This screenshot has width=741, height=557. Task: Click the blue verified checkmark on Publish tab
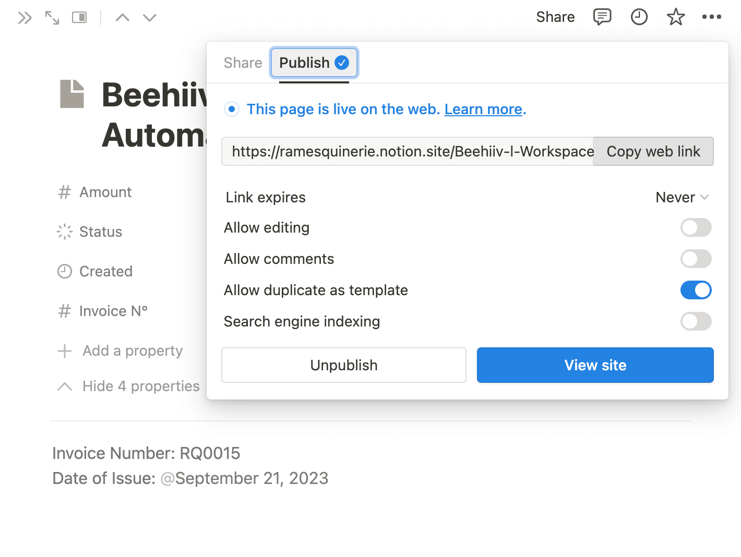click(x=342, y=63)
